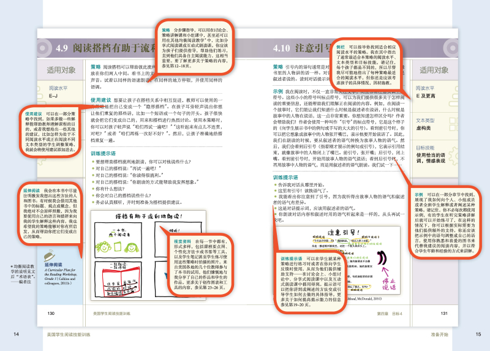This screenshot has width=490, height=351.
Task: Click the '4.9 阅读搭档有助于流利' section title
Action: point(105,48)
